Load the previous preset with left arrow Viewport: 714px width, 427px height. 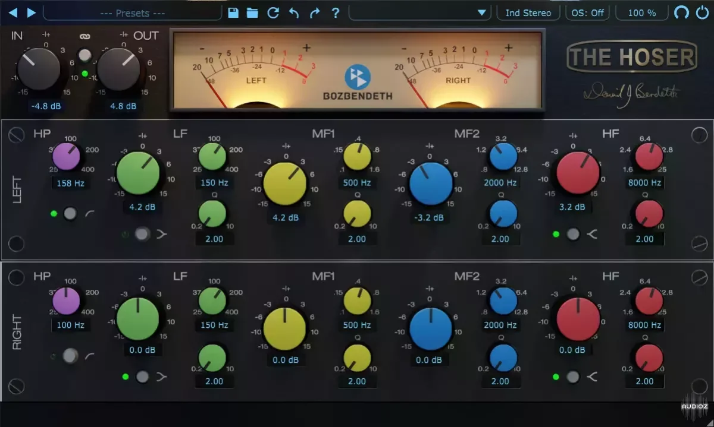coord(12,12)
